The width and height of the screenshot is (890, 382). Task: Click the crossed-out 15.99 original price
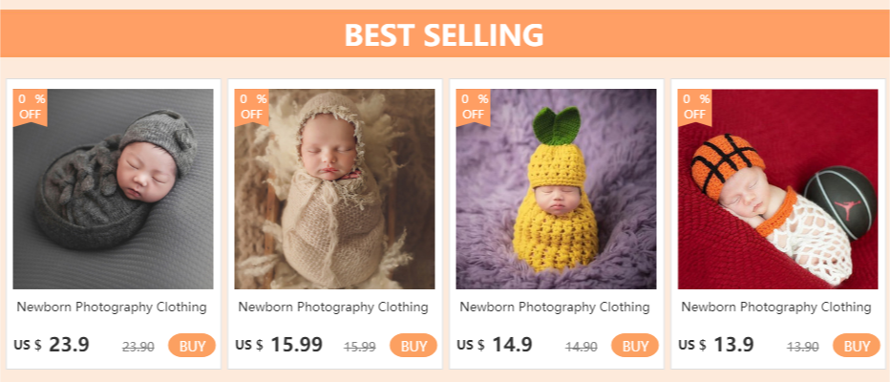tap(359, 347)
